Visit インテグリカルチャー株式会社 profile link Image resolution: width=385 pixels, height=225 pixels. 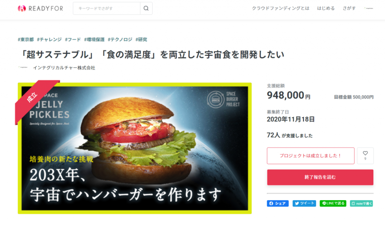(64, 68)
